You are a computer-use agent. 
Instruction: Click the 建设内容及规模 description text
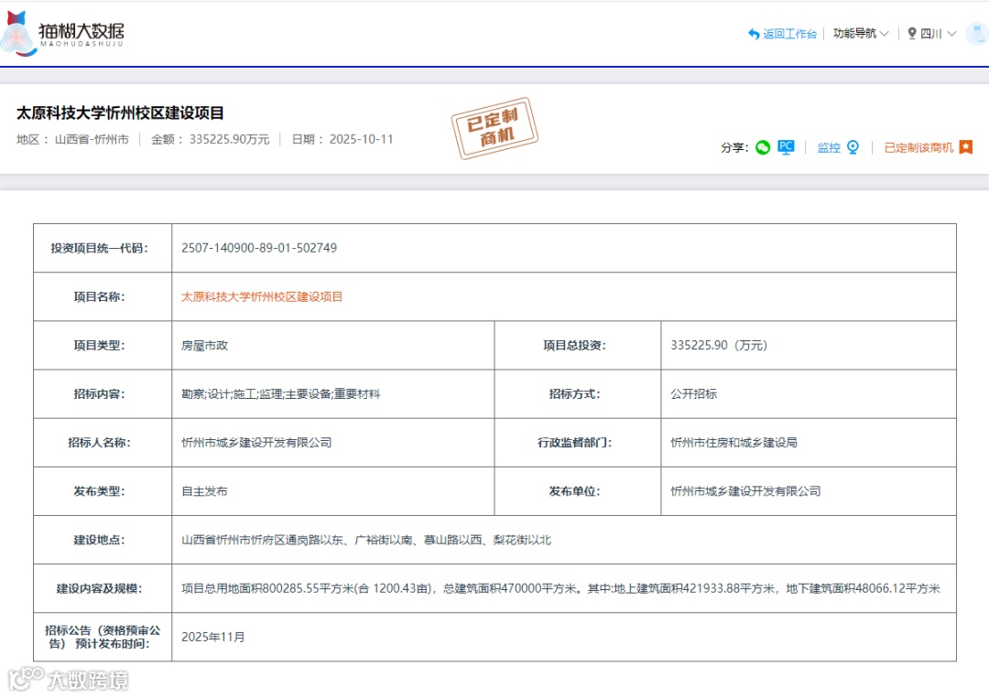point(560,588)
